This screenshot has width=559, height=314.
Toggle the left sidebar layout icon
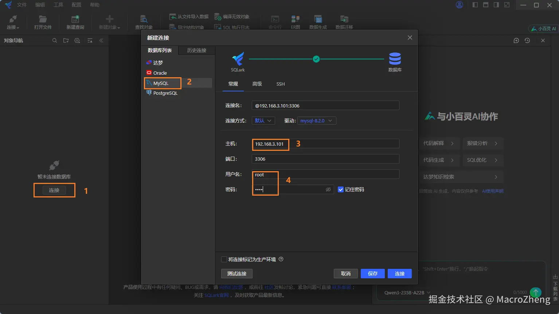coord(475,5)
